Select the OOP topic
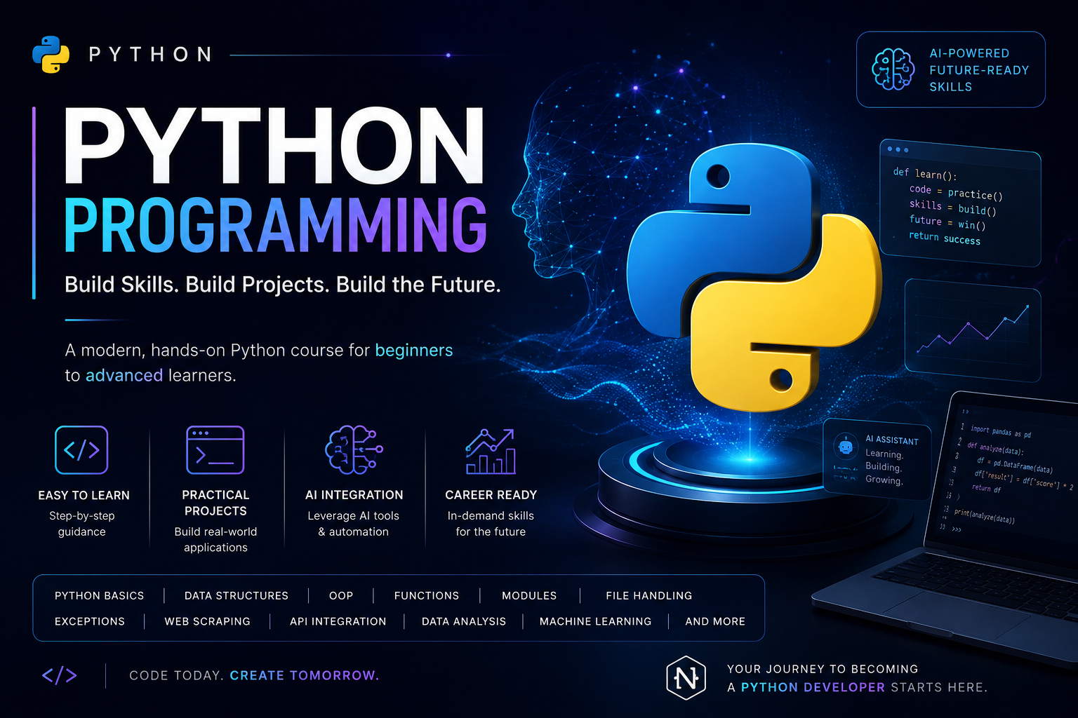This screenshot has height=718, width=1078. (341, 596)
